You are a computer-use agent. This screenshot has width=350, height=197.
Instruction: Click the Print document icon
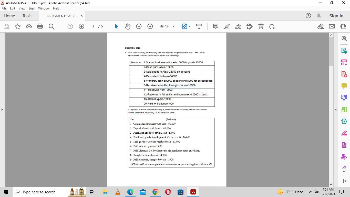(x=40, y=26)
